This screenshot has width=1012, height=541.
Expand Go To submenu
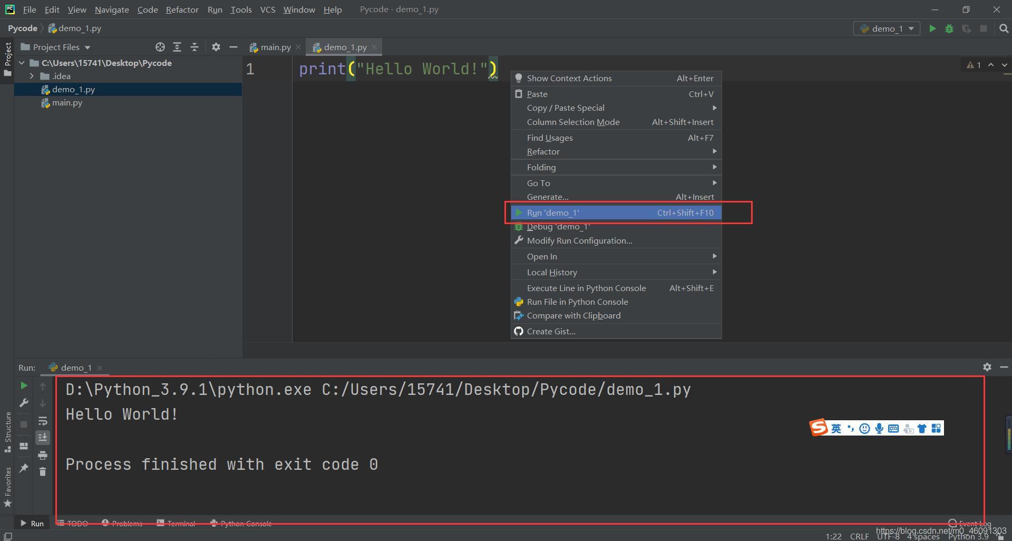(x=616, y=183)
